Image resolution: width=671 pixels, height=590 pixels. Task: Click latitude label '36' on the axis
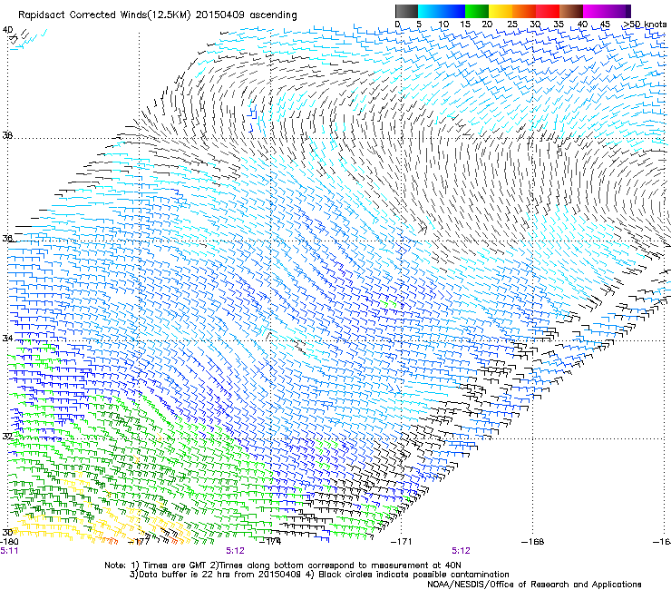tap(7, 238)
